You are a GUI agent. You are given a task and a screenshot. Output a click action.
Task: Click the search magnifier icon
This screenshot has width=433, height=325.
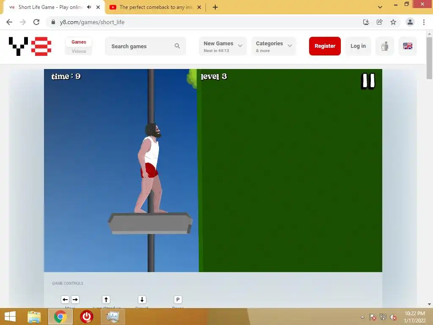177,46
